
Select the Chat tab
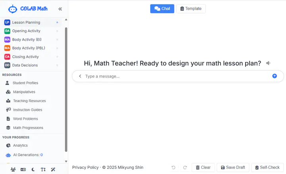pos(162,9)
